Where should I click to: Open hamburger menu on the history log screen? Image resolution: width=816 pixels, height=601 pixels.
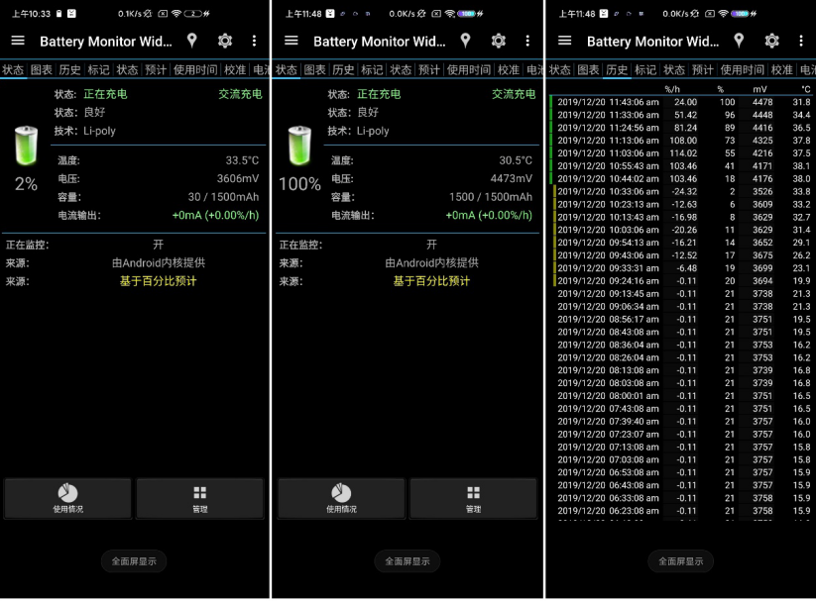(564, 41)
